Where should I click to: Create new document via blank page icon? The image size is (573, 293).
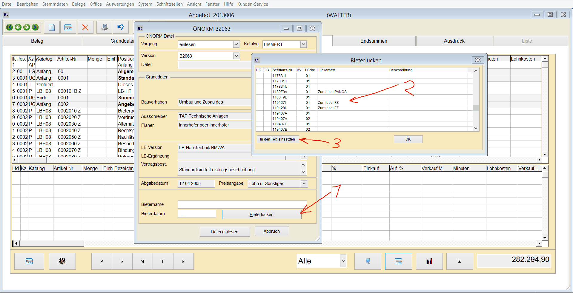point(52,27)
